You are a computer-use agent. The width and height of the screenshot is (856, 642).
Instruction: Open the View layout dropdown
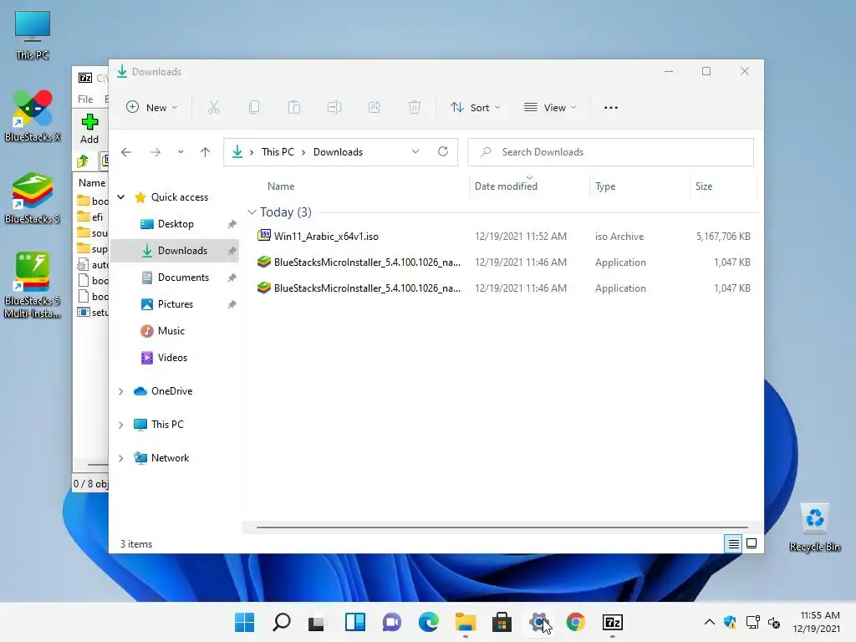pos(550,108)
